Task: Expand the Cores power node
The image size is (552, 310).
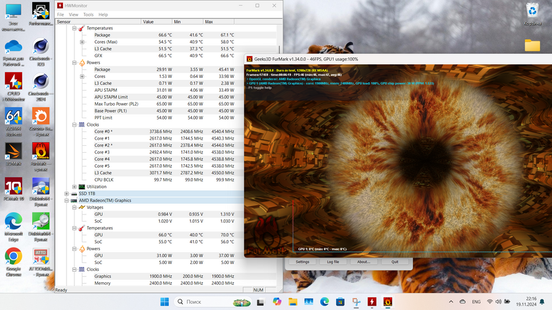Action: coord(82,76)
